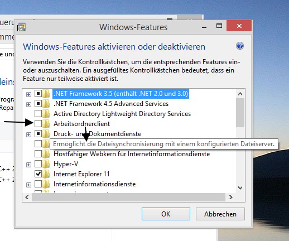Expand the Internetinformationsdienste tree node
The width and height of the screenshot is (289, 241).
(x=28, y=185)
